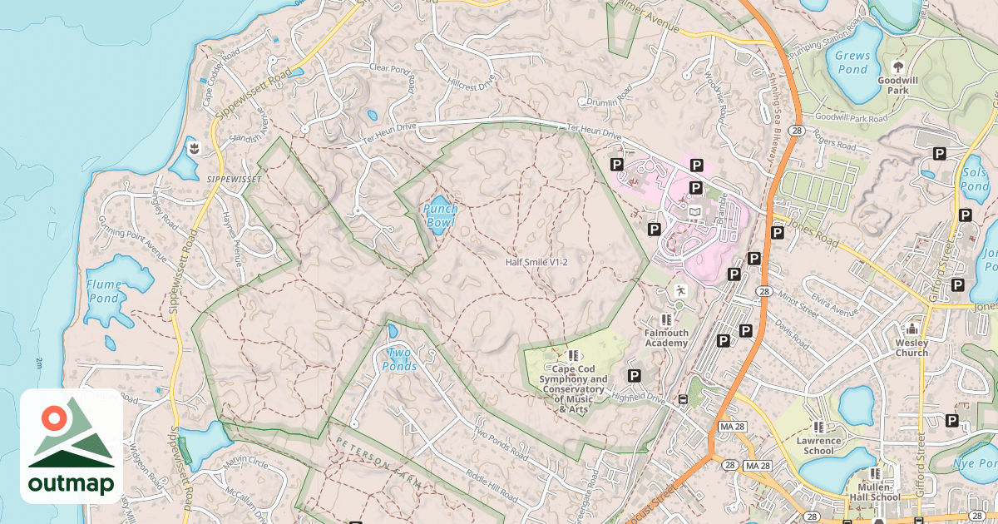
Task: Click the Goodwill Park Road label
Action: (851, 117)
